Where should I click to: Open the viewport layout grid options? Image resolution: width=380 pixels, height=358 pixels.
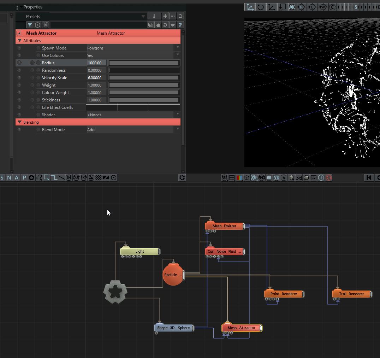tap(232, 178)
